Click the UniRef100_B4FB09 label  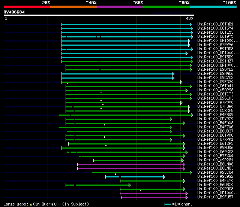click(215, 115)
